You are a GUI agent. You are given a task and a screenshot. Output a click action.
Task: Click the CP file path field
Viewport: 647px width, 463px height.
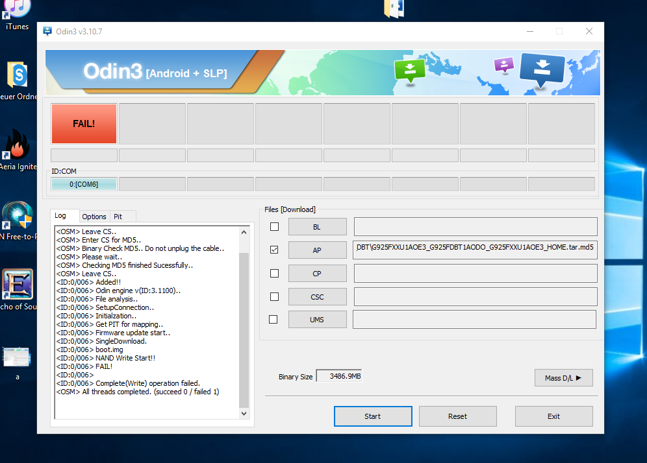(x=476, y=273)
